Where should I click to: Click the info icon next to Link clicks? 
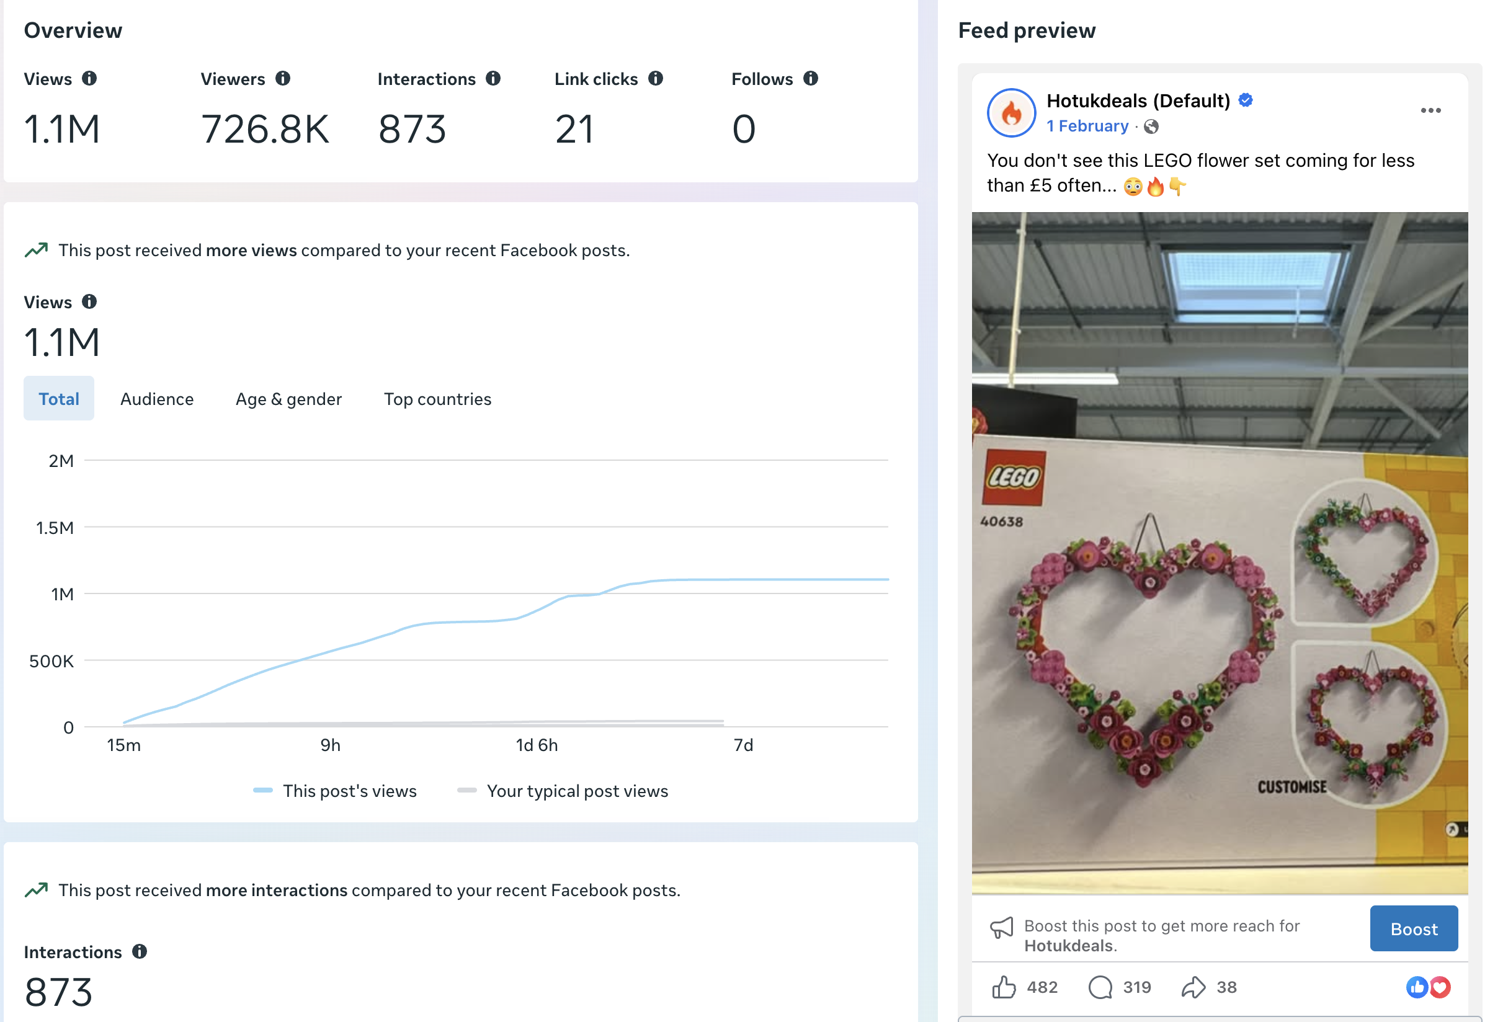tap(655, 78)
